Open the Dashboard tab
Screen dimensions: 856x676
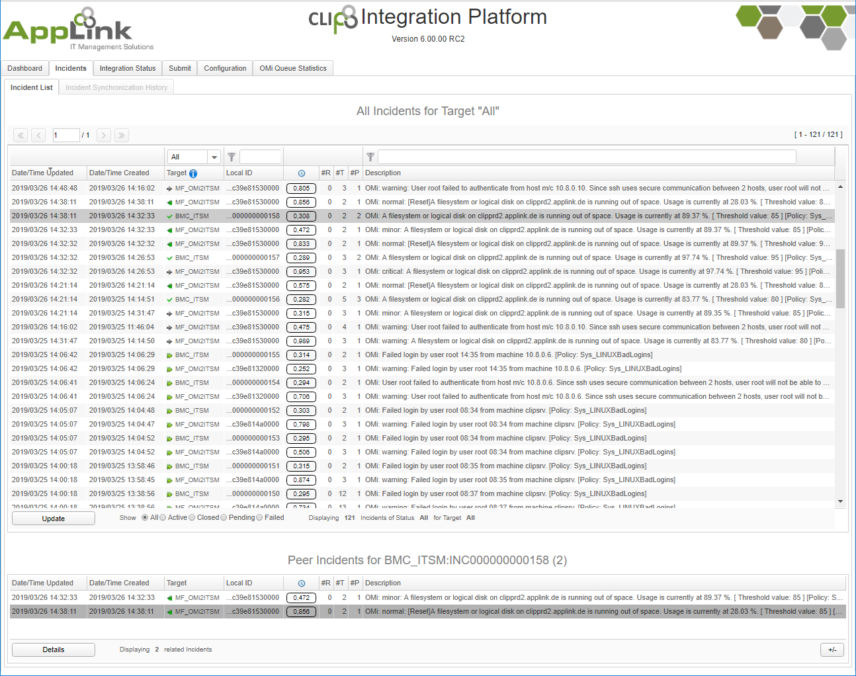pyautogui.click(x=24, y=68)
